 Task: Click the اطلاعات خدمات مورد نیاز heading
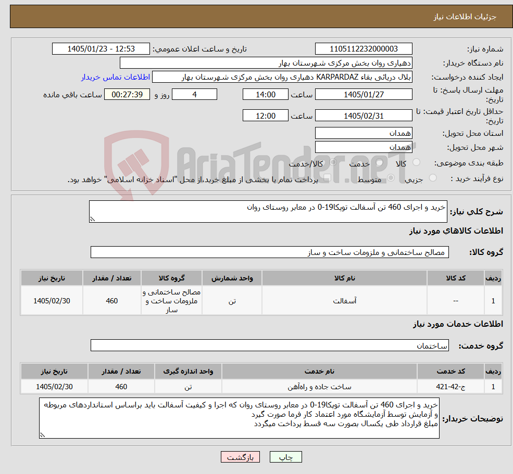click(x=458, y=324)
